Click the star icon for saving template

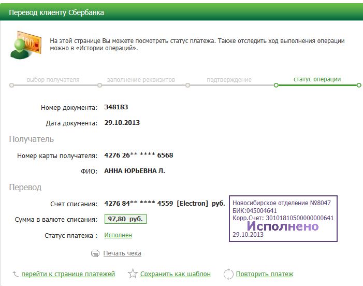coord(133,274)
